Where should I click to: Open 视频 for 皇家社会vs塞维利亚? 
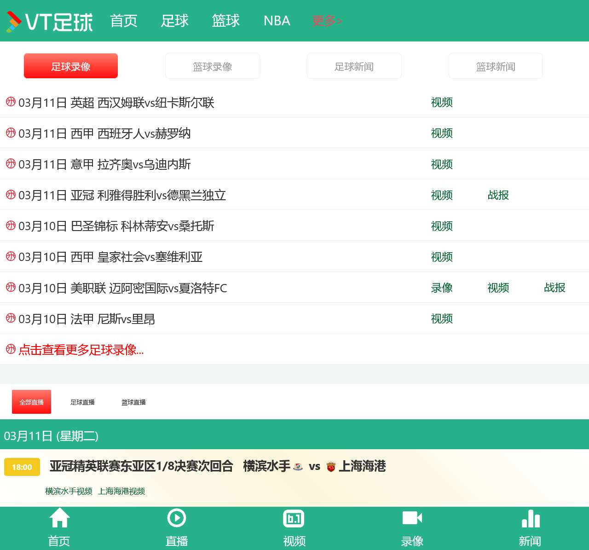coord(442,256)
